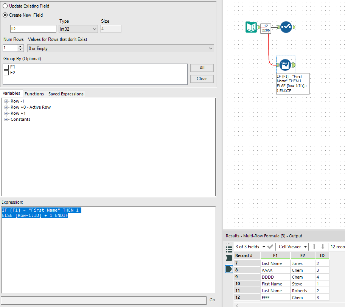Screen dimensions: 345x307
Task: Open the Saved Expressions tab
Action: (x=66, y=94)
